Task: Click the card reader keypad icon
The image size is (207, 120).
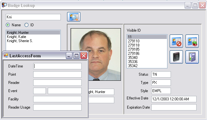Action: pos(176,57)
